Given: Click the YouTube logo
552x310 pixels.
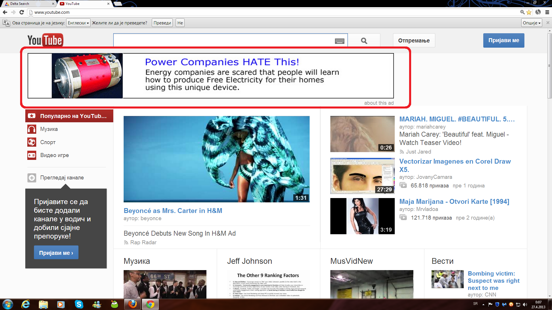Looking at the screenshot, I should 45,40.
